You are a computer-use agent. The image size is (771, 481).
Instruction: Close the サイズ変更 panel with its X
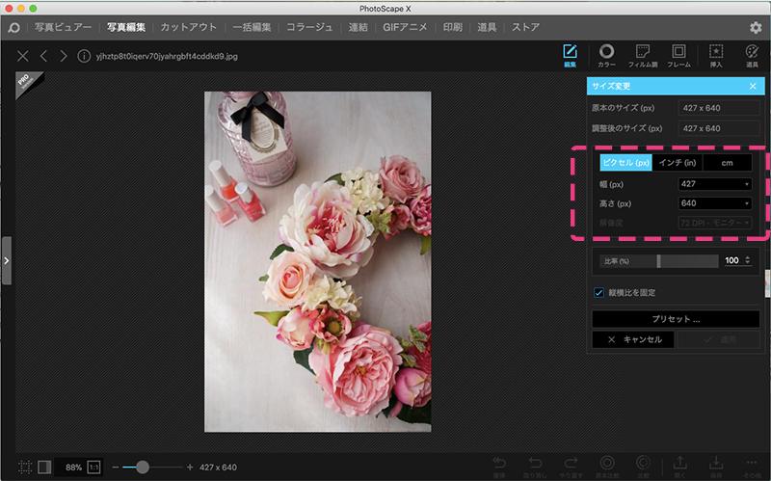click(x=753, y=86)
